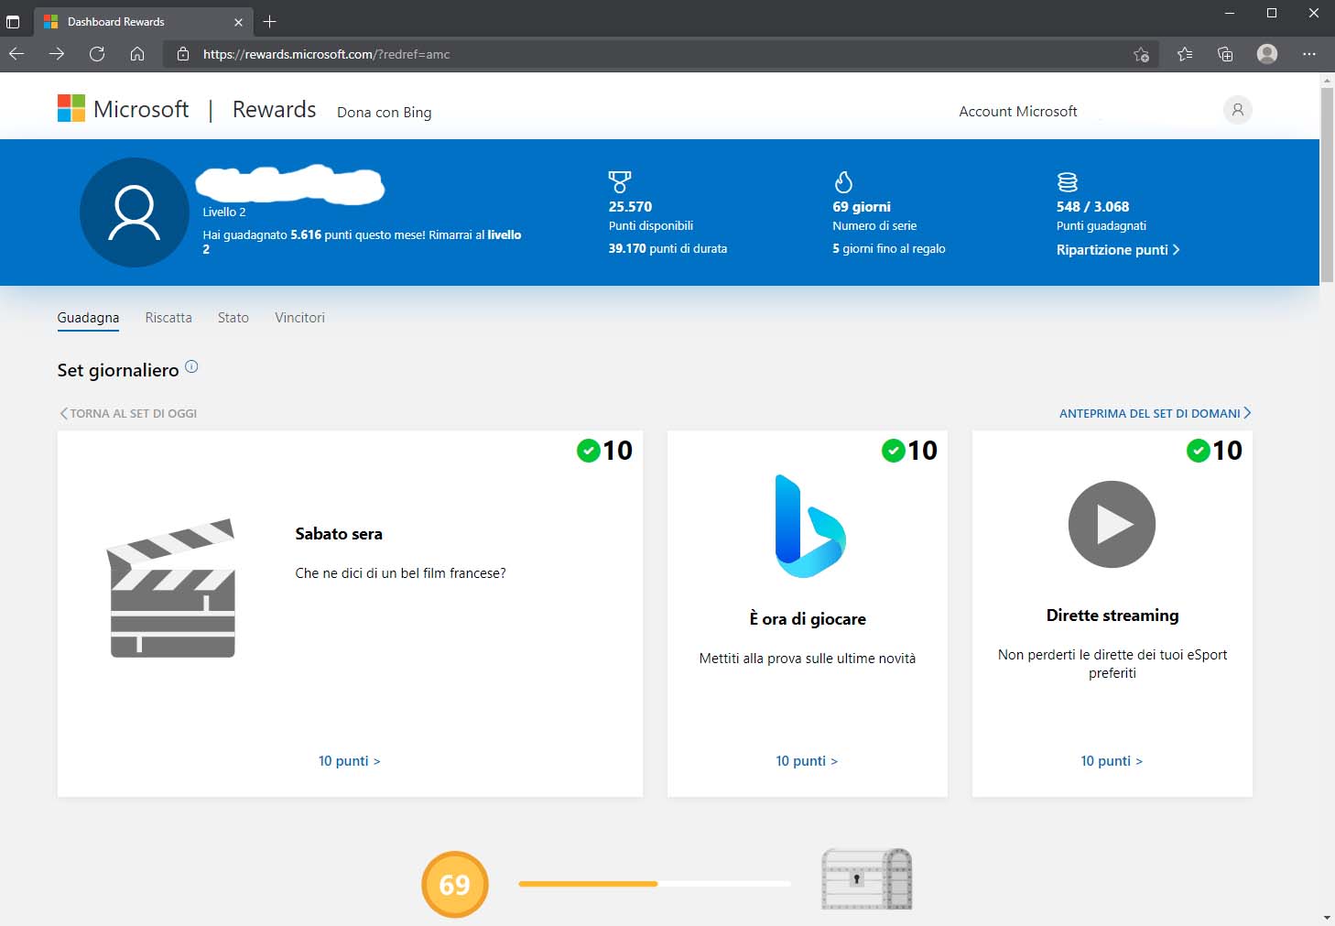Open the Stato tab
This screenshot has height=926, width=1335.
(x=233, y=318)
